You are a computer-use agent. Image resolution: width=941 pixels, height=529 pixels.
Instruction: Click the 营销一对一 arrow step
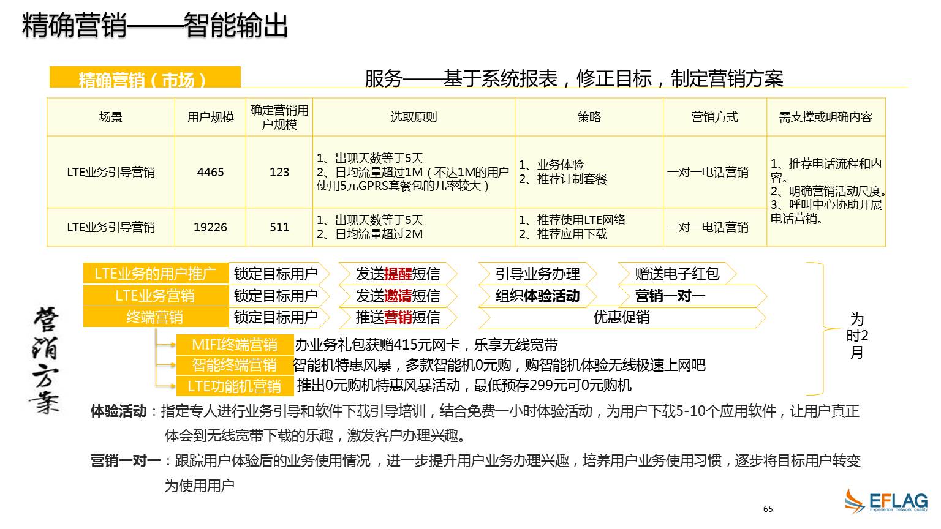692,296
